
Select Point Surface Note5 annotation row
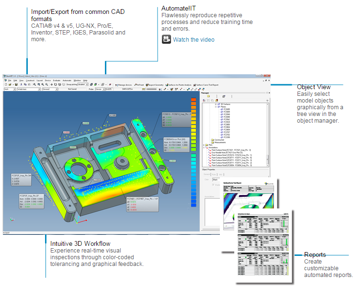tap(230, 165)
